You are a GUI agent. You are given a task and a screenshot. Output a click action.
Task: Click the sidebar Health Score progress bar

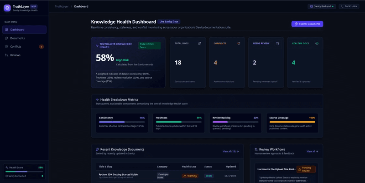[24, 172]
